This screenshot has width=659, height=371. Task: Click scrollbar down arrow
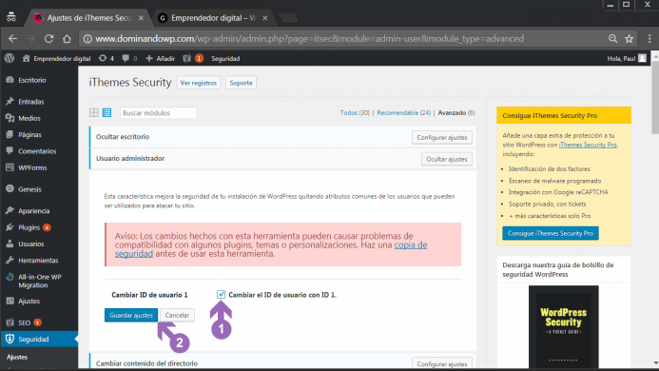point(655,363)
